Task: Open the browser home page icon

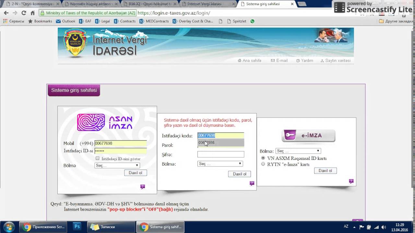Action: [32, 13]
